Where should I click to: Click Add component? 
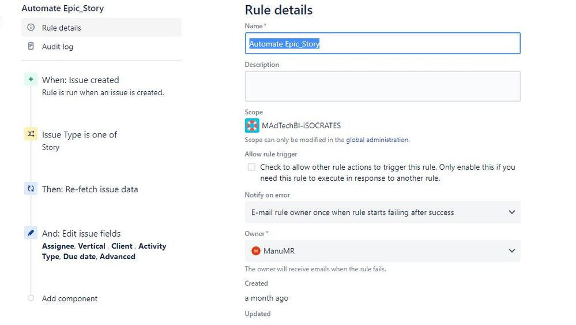(70, 298)
